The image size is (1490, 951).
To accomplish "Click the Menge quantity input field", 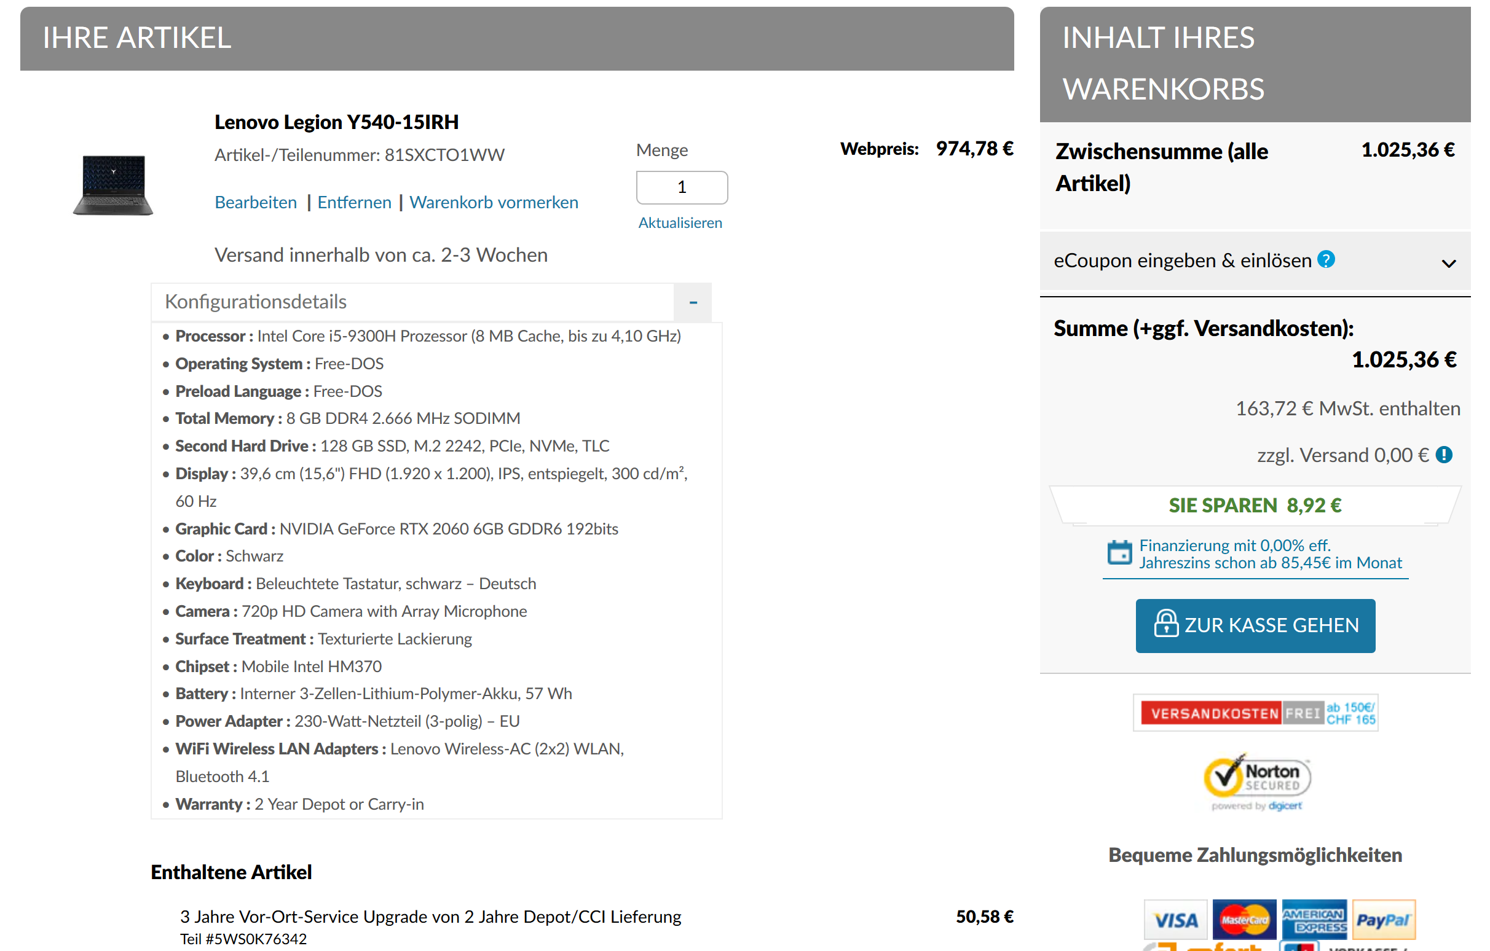I will click(x=681, y=187).
